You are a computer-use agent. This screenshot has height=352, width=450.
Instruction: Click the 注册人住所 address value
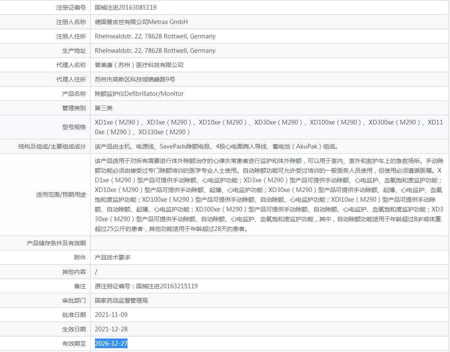pos(155,36)
